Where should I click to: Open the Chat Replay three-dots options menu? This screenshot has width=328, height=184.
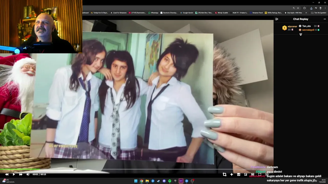click(x=325, y=19)
